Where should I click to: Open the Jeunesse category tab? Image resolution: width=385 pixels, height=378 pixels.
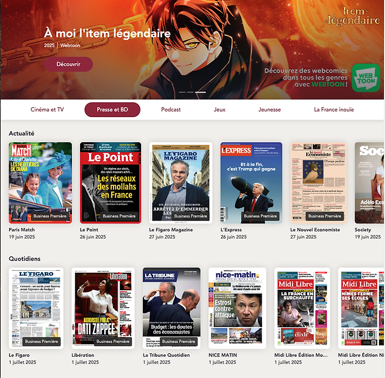coord(269,109)
